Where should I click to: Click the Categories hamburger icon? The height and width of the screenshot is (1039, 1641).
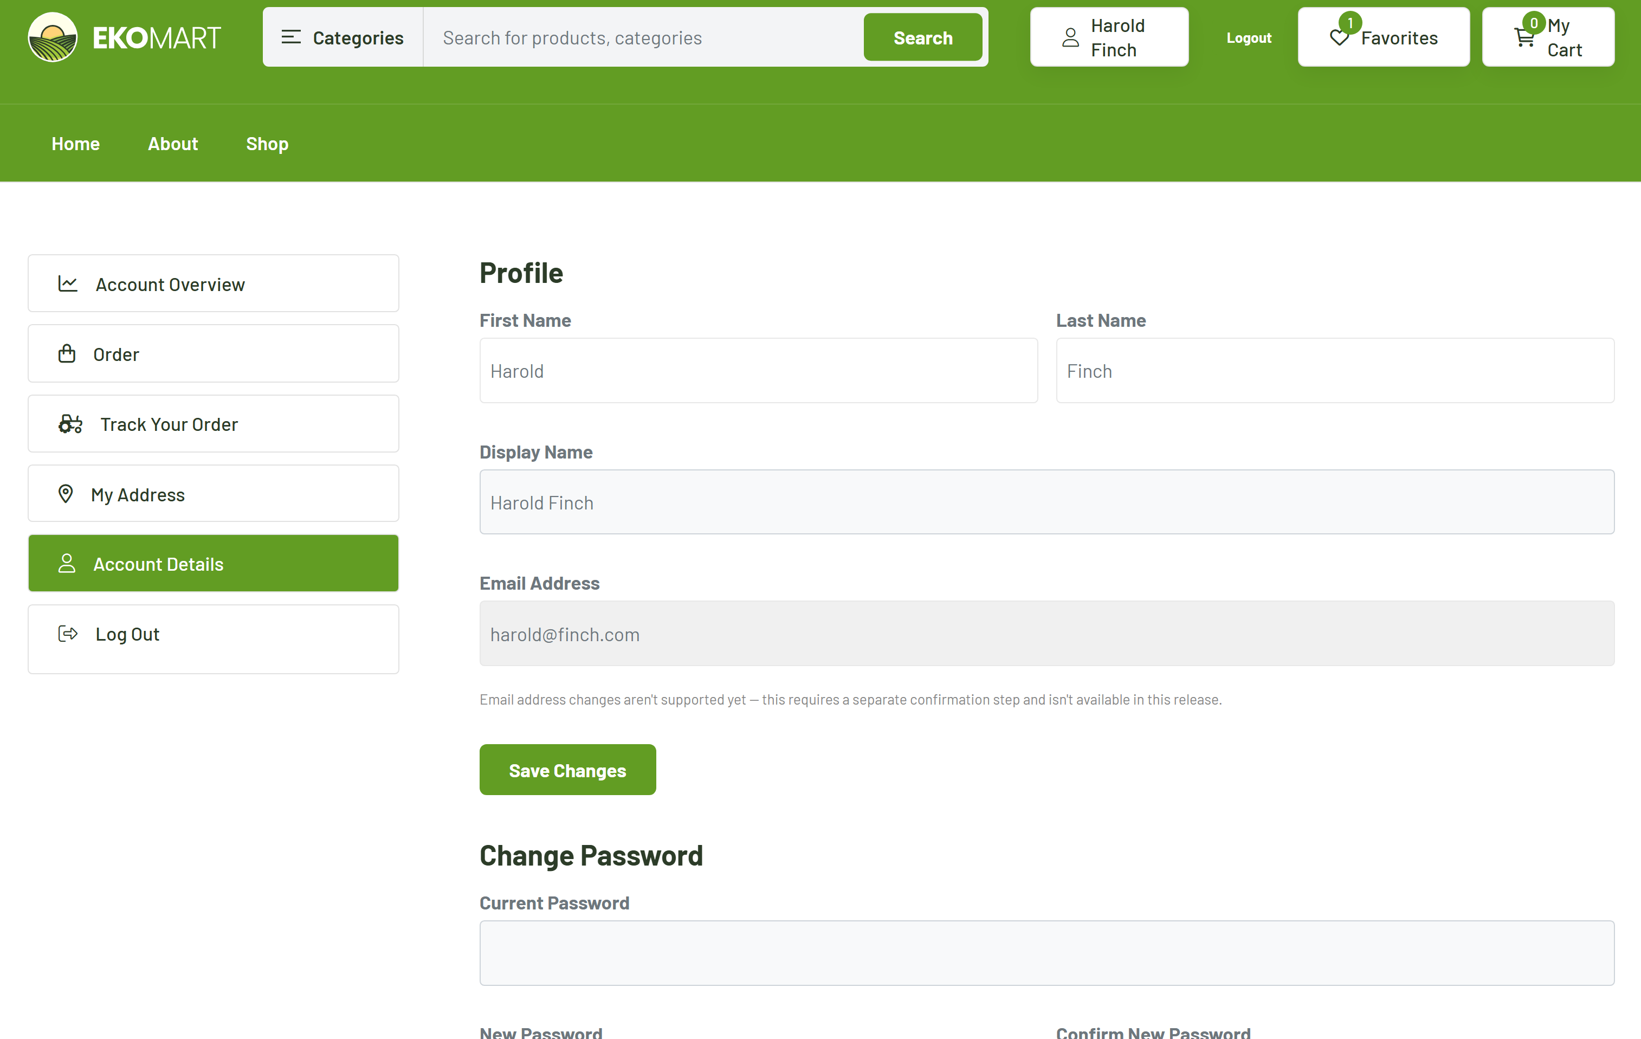pyautogui.click(x=291, y=37)
